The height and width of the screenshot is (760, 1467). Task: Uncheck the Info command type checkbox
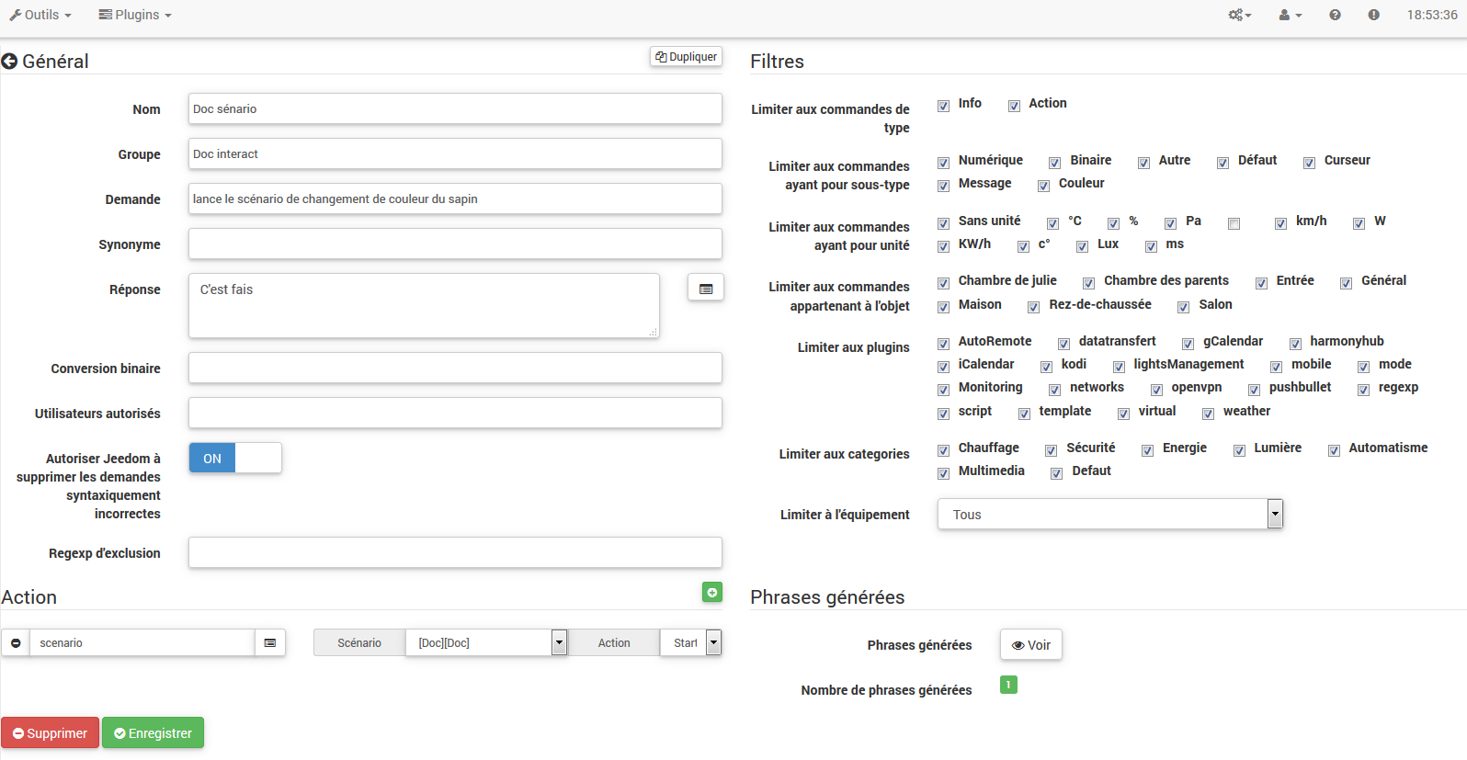943,106
